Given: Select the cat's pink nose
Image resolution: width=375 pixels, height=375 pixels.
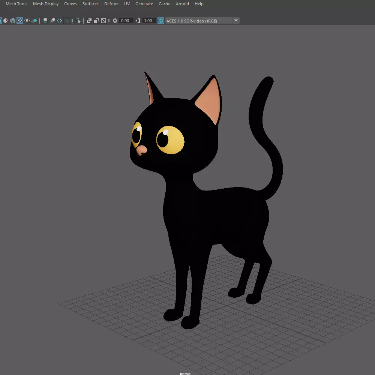Looking at the screenshot, I should click(x=141, y=150).
